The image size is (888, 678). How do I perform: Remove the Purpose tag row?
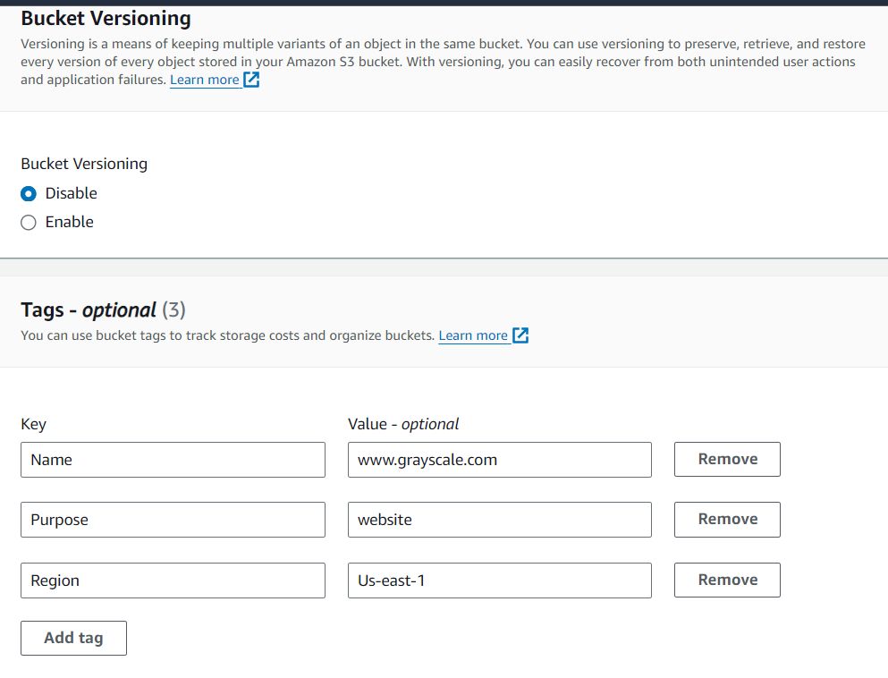pos(727,520)
